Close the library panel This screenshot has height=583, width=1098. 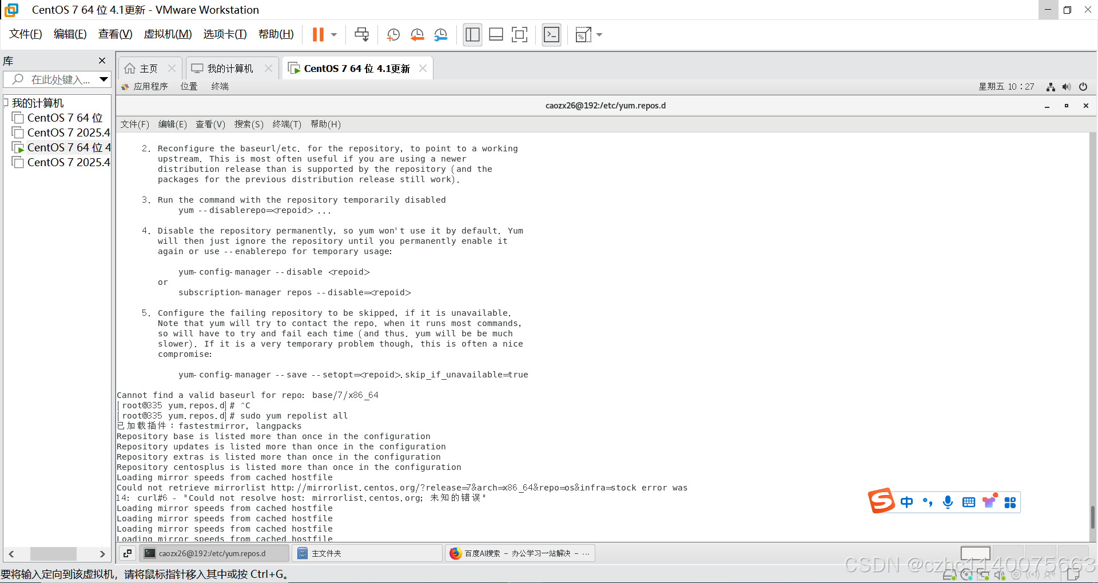pos(102,61)
